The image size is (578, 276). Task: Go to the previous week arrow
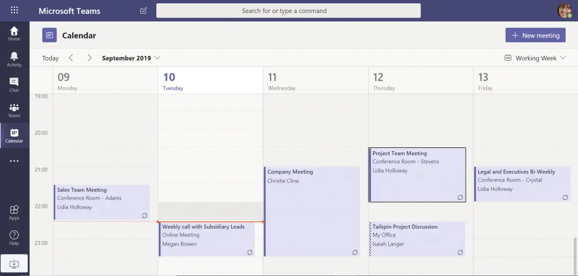click(71, 58)
